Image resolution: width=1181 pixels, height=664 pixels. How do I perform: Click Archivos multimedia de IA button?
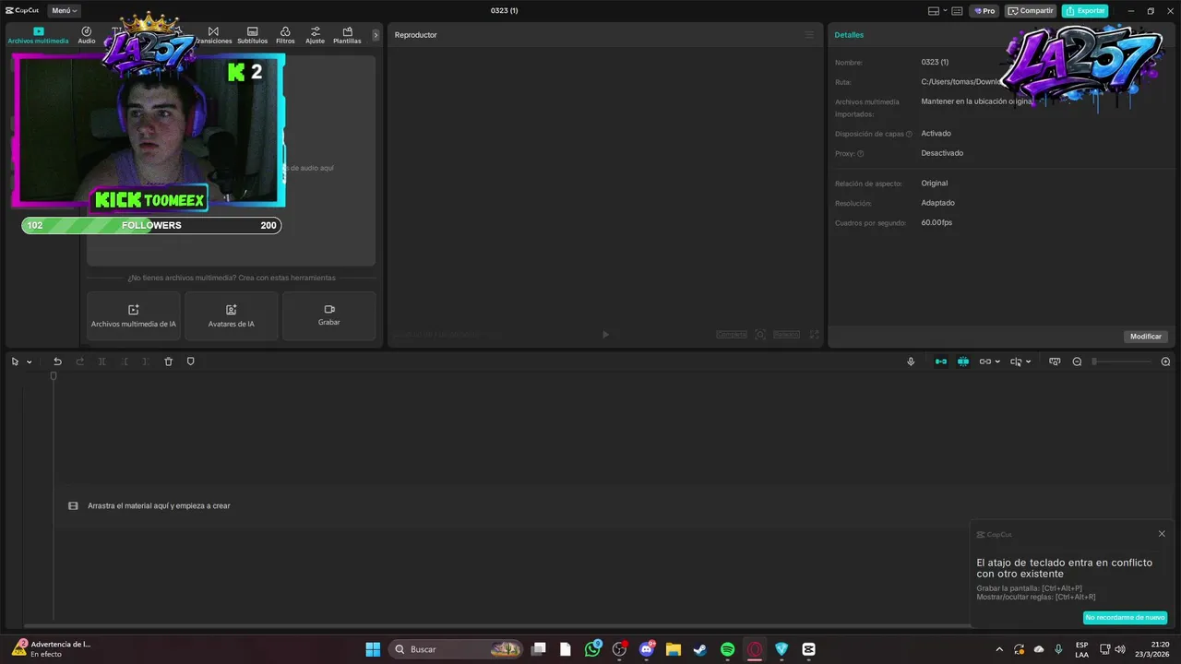(x=134, y=315)
